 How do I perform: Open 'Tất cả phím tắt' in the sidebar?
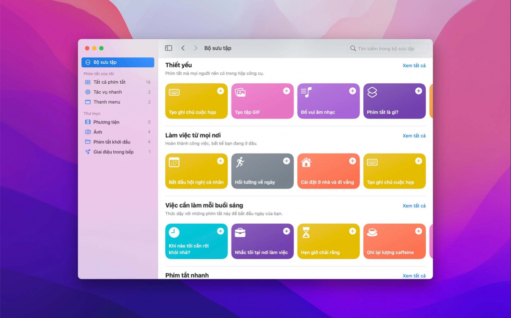[118, 82]
